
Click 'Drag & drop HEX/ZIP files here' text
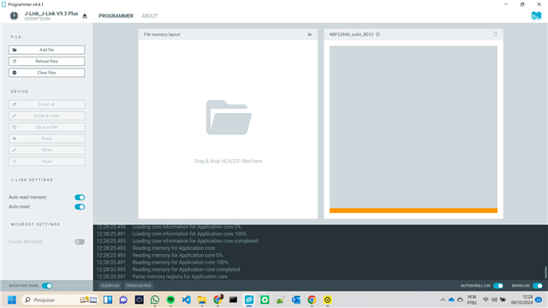tap(228, 161)
